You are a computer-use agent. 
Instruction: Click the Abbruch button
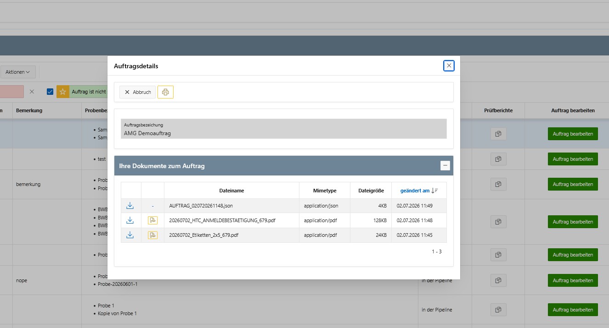tap(138, 92)
